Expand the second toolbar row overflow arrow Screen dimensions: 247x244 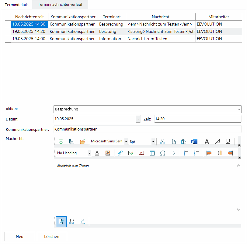[x=239, y=157]
